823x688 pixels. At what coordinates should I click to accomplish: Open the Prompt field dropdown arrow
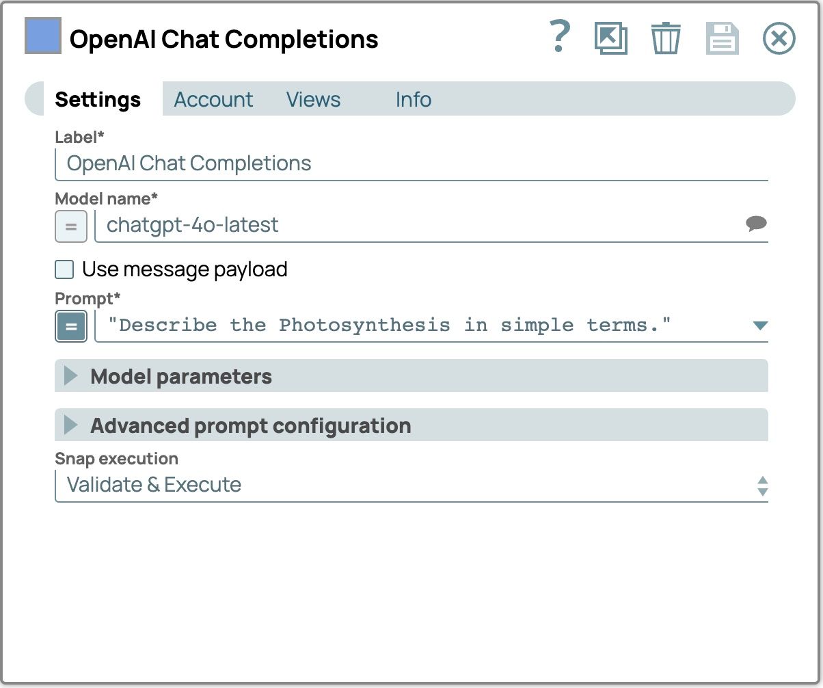(759, 326)
